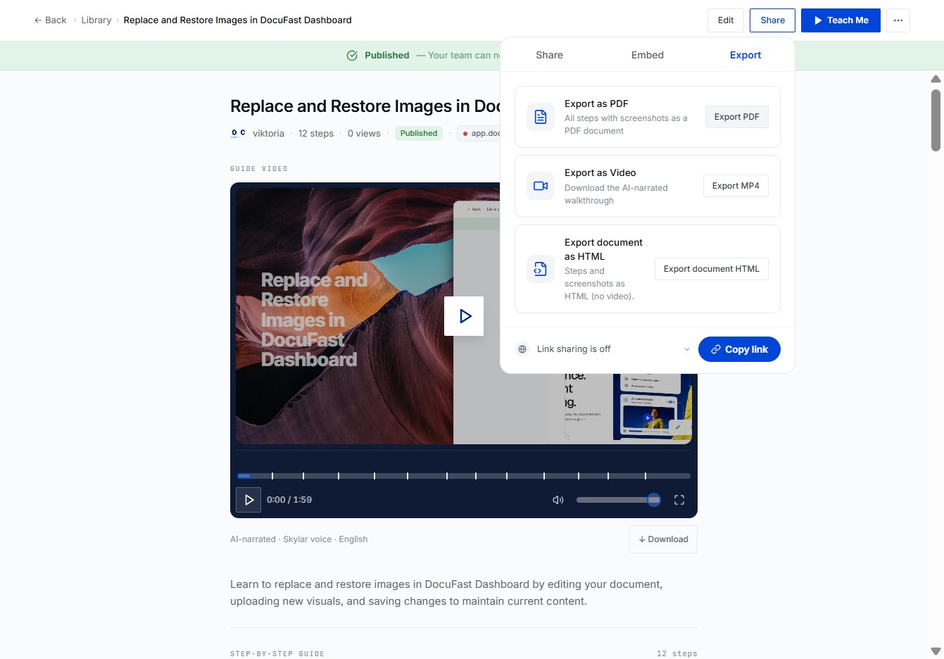Start the Teach Me walkthrough
Viewport: 944px width, 659px height.
[841, 20]
